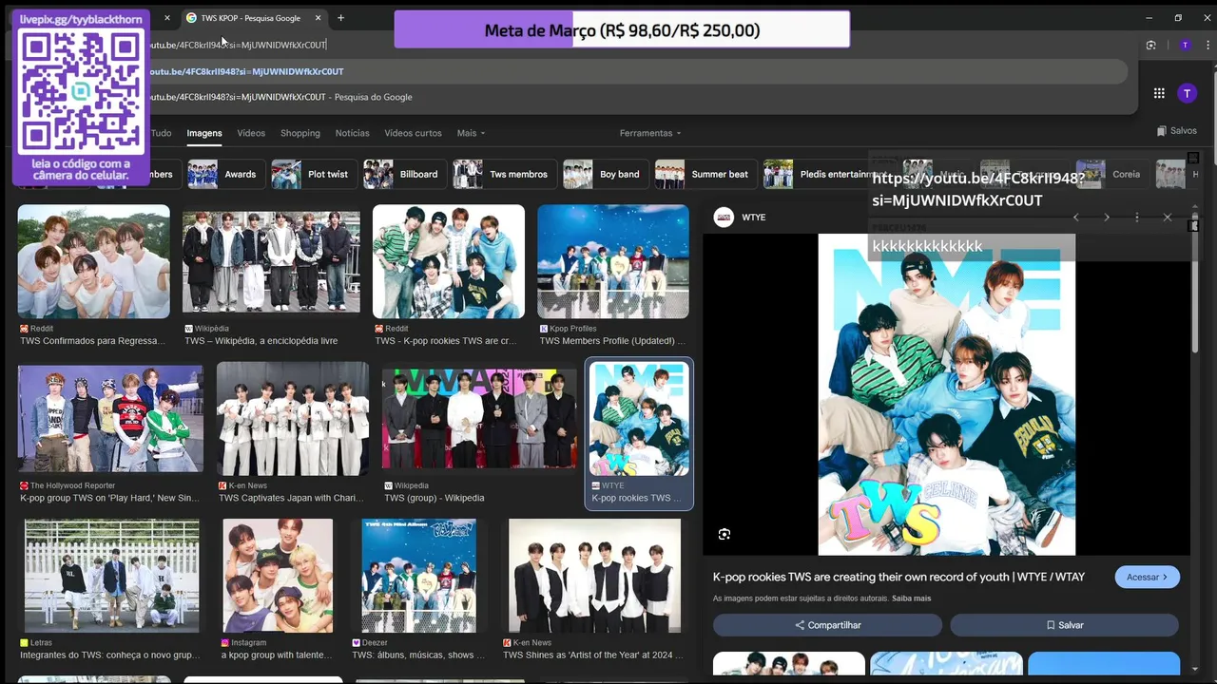Filter by the Billboard chip

(404, 175)
